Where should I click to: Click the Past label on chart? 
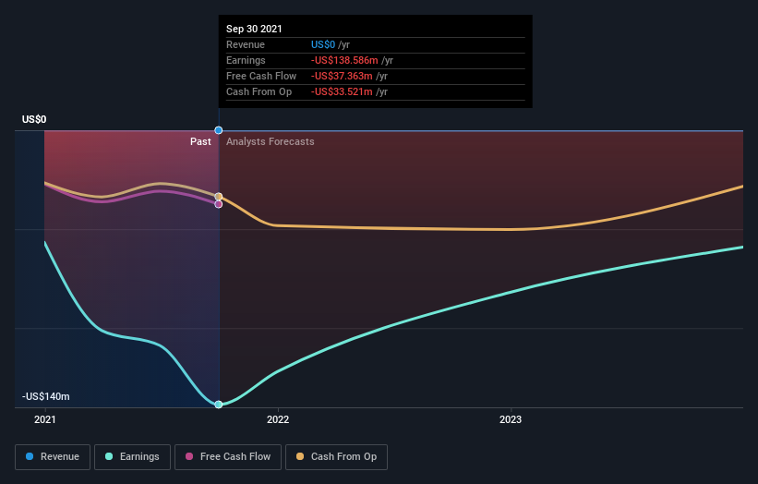pyautogui.click(x=200, y=141)
